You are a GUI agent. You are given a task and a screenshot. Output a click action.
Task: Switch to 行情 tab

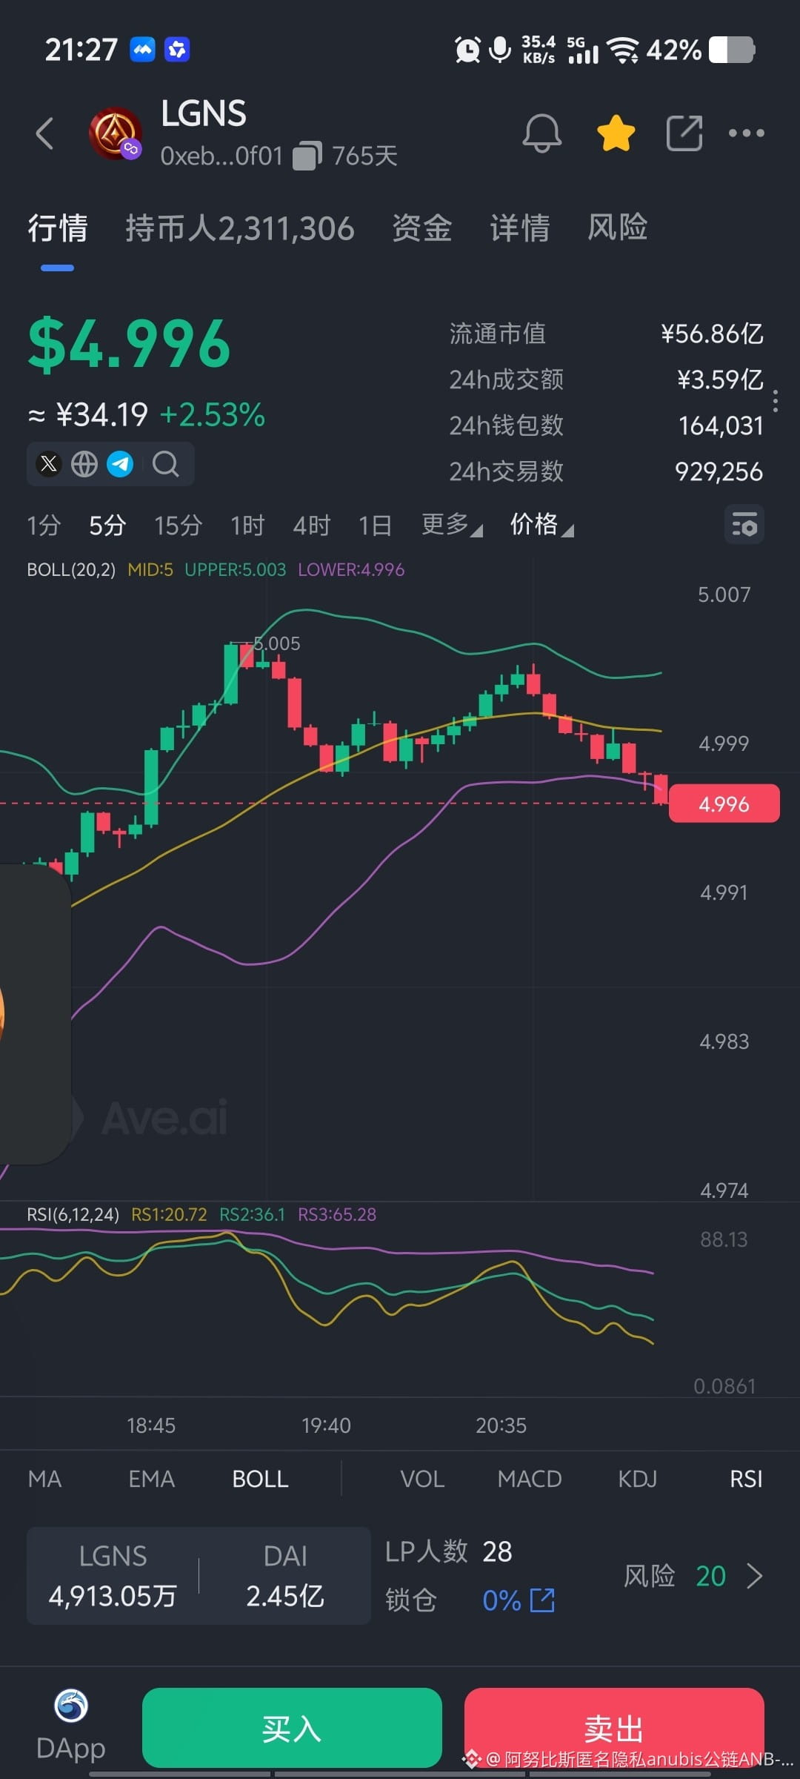click(x=58, y=228)
